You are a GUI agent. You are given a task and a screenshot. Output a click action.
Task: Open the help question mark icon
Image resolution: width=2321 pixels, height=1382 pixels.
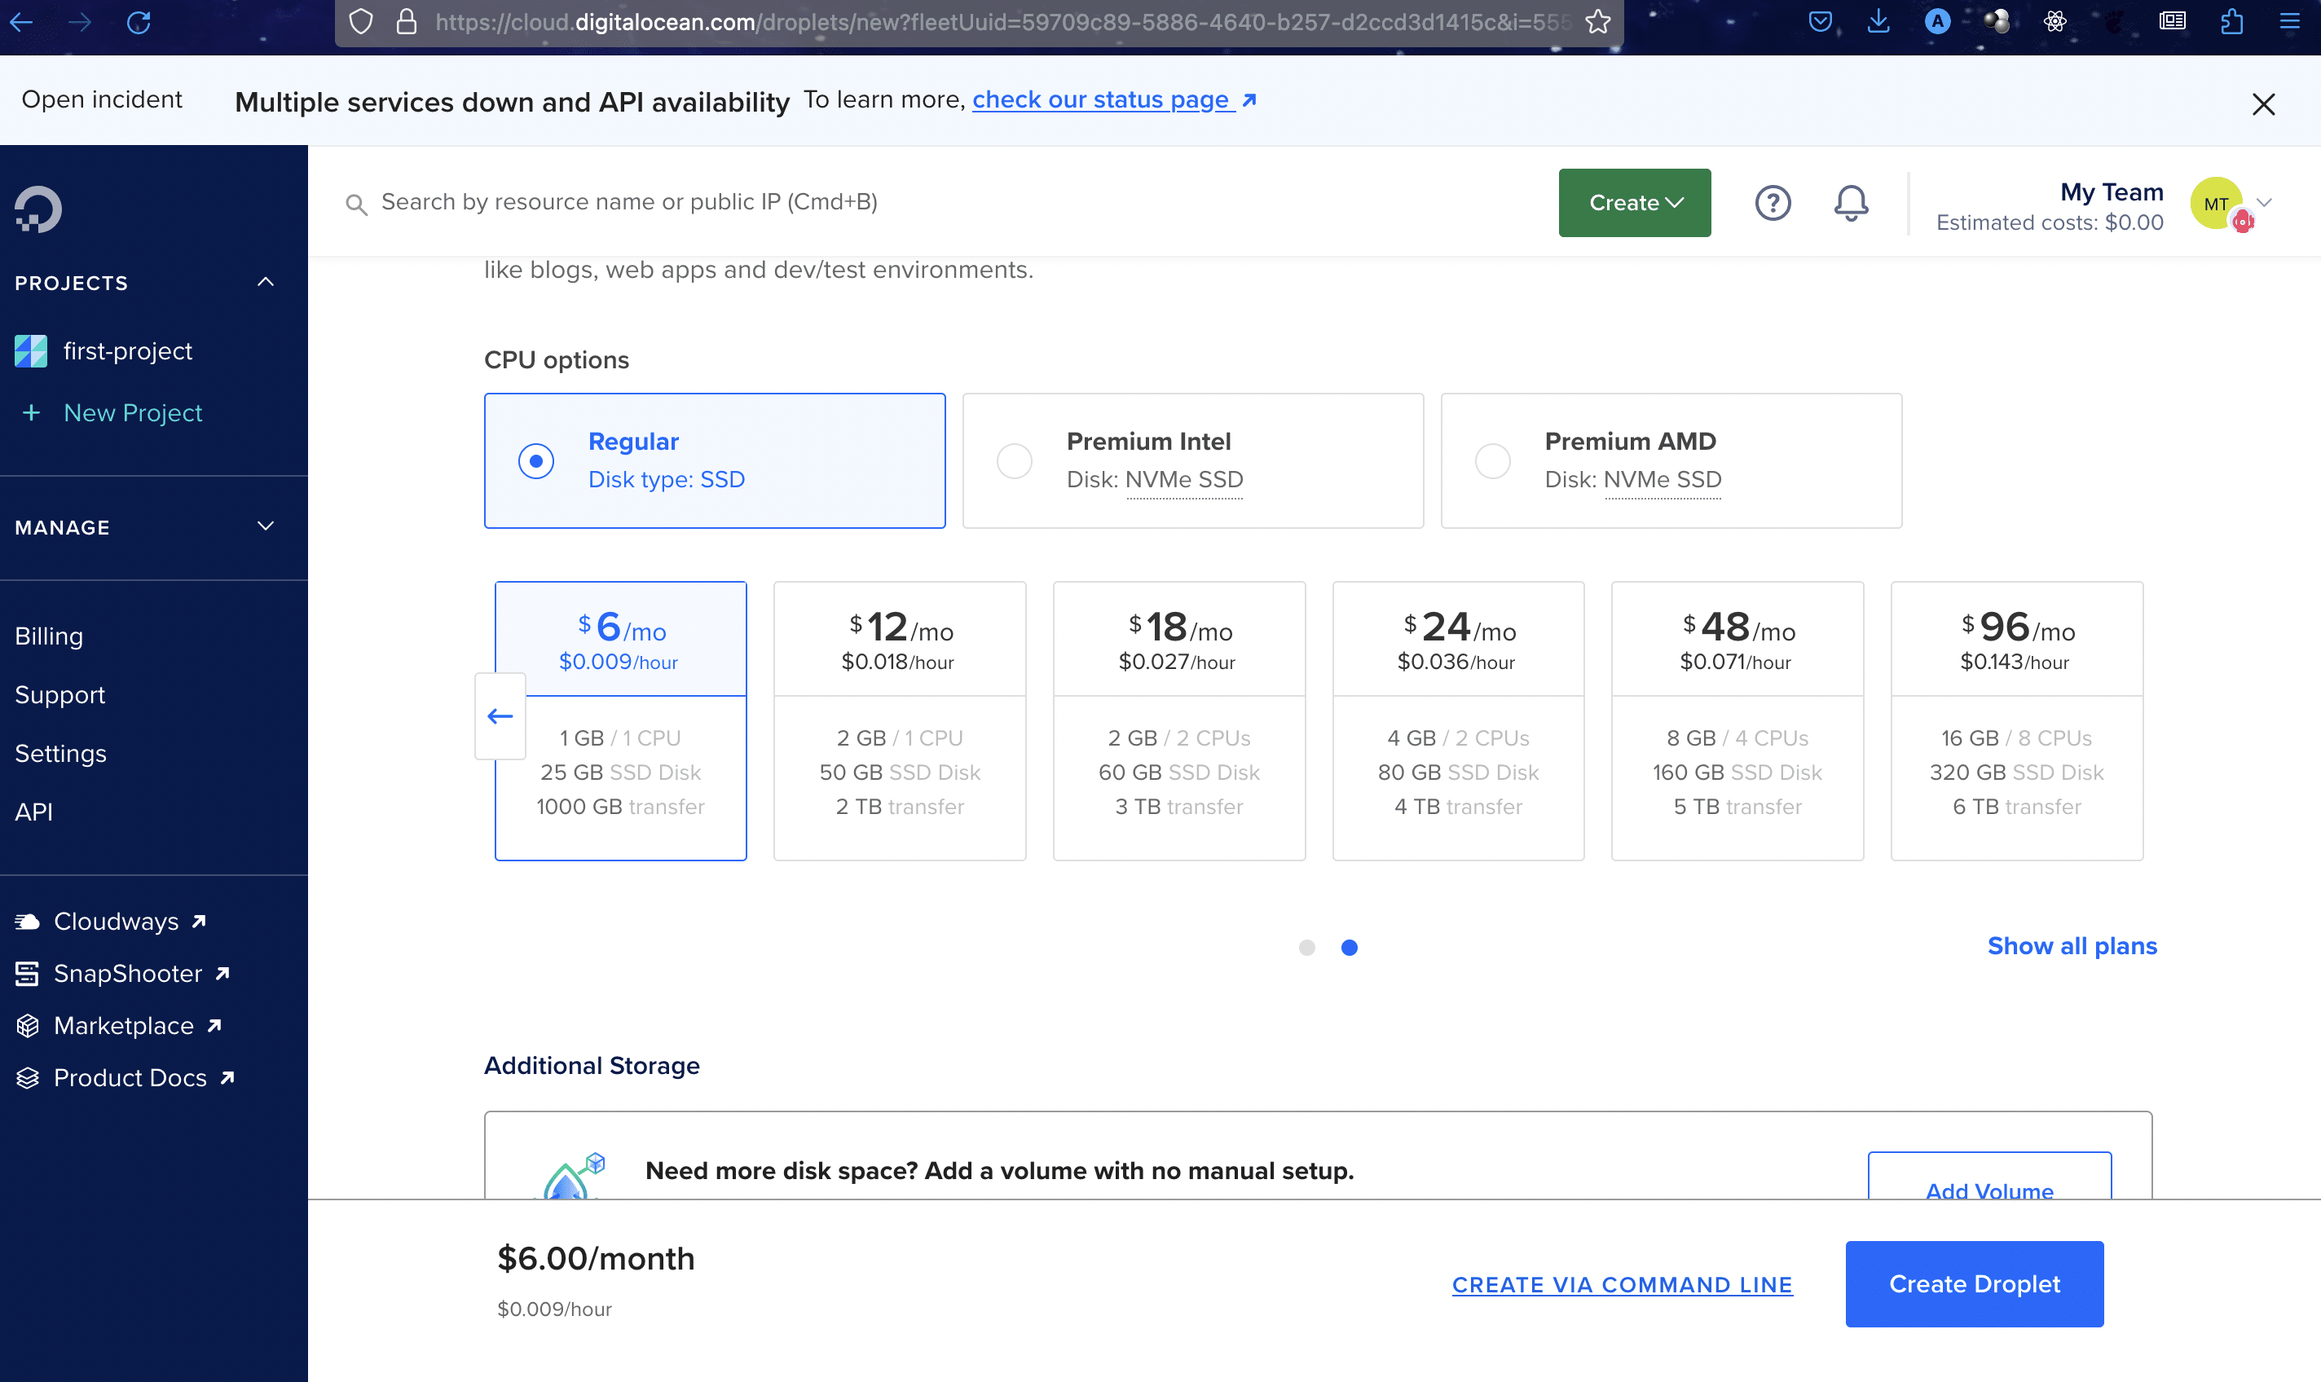pyautogui.click(x=1773, y=203)
